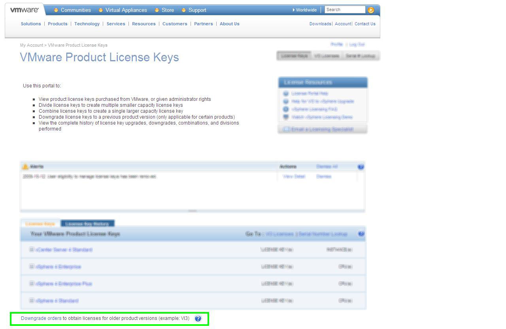This screenshot has height=329, width=506.
Task: Click the Alerts warning triangle icon
Action: click(25, 167)
